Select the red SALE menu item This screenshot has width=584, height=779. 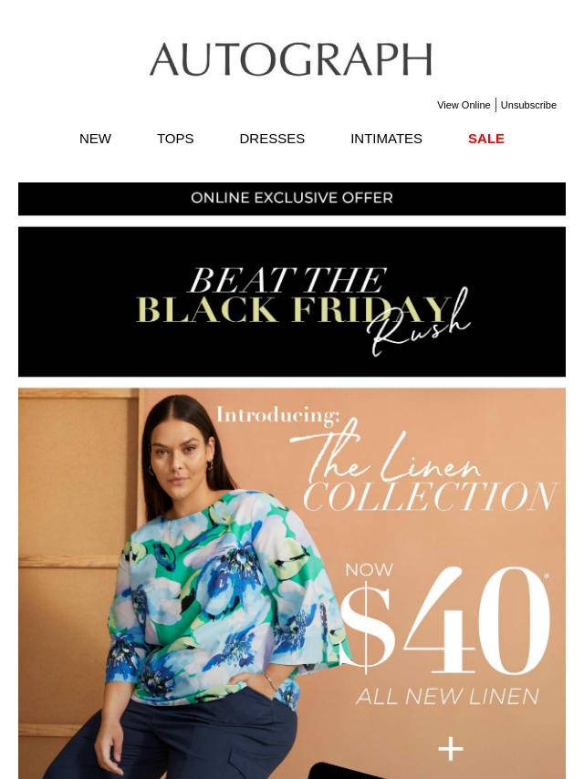(486, 139)
